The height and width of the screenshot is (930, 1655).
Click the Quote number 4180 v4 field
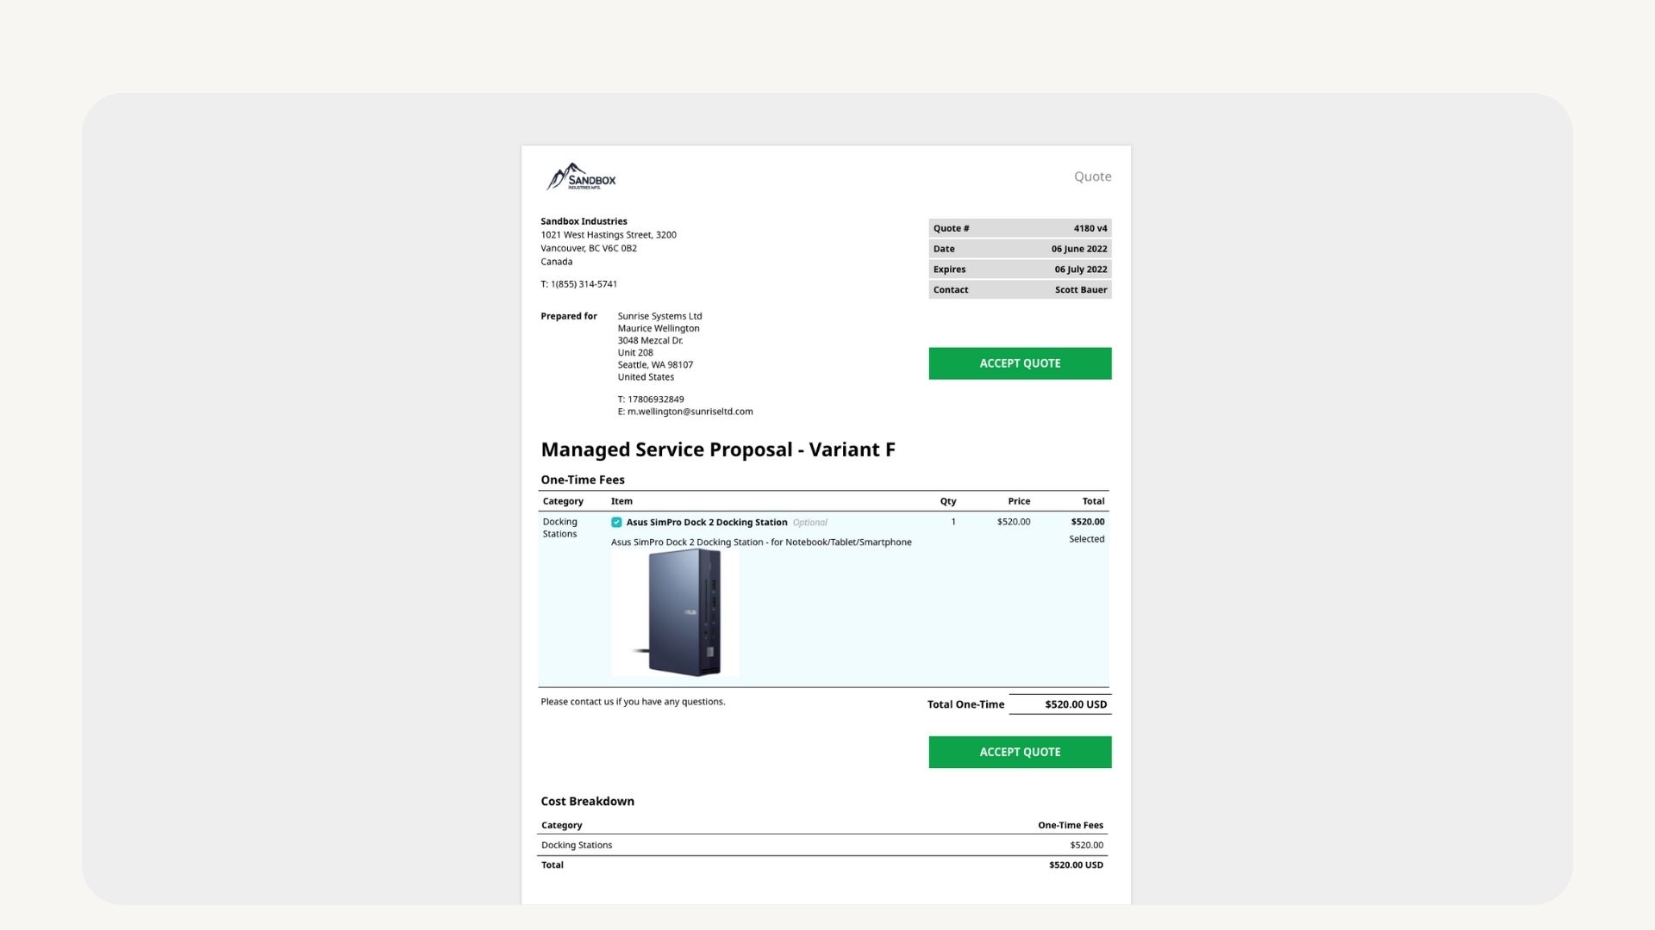(x=1020, y=228)
